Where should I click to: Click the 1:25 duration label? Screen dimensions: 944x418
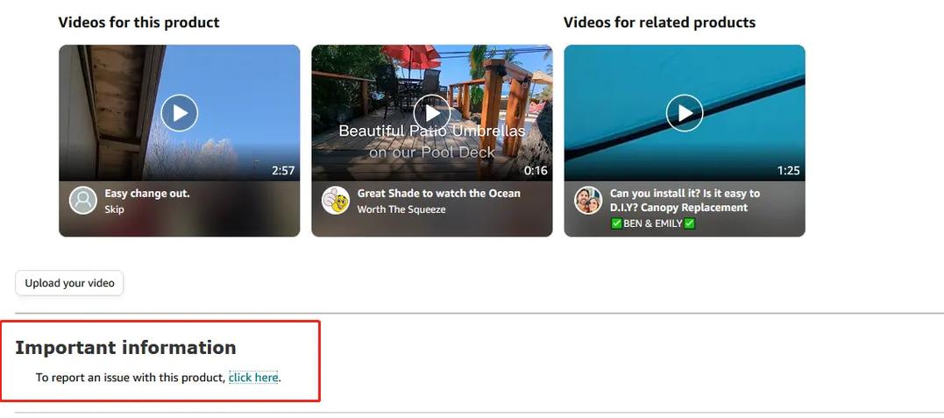pyautogui.click(x=788, y=171)
